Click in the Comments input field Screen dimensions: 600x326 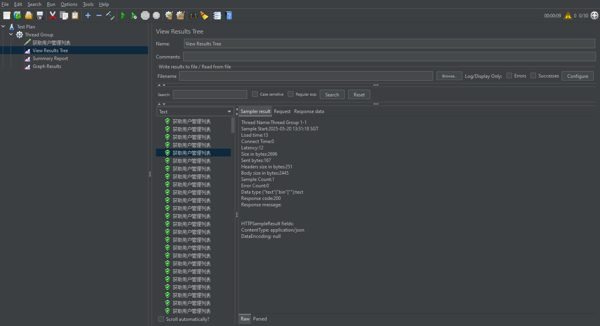tap(390, 57)
